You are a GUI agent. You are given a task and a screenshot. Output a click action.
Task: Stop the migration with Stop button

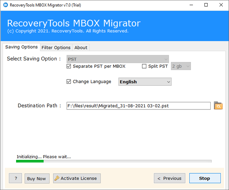205,178
